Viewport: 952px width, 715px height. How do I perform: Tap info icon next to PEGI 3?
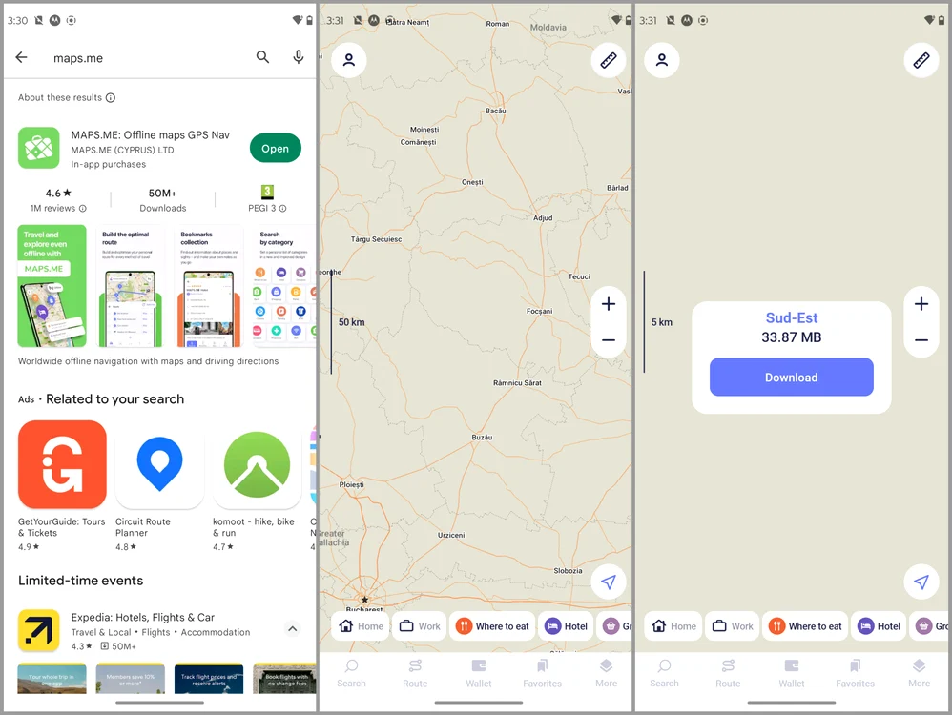click(x=282, y=208)
